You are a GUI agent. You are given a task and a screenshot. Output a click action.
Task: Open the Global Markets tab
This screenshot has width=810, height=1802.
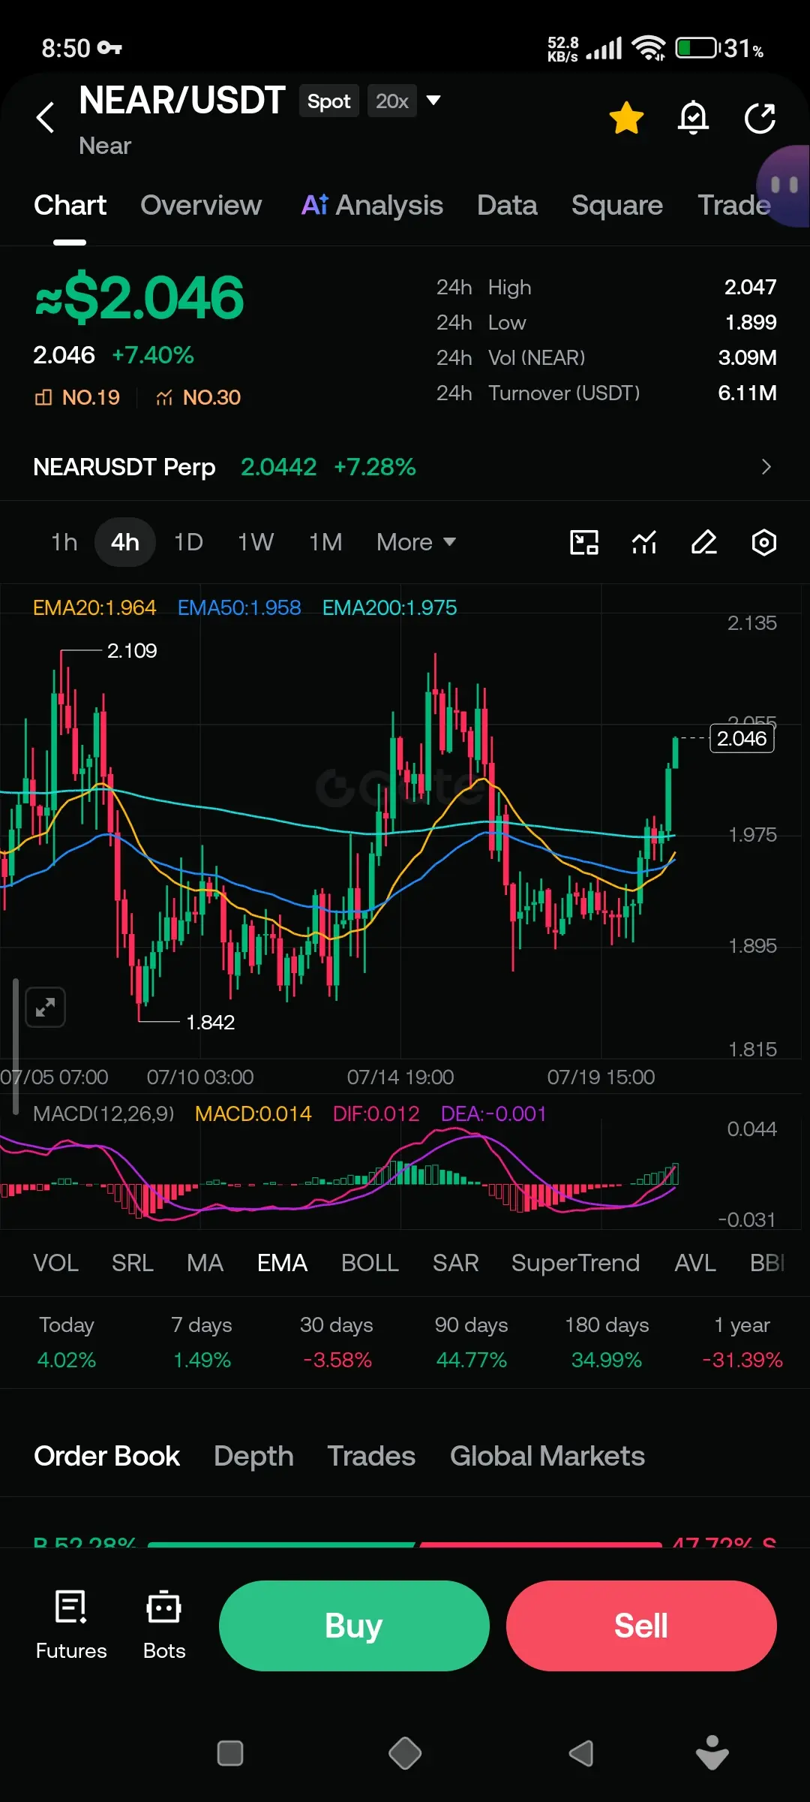547,1456
